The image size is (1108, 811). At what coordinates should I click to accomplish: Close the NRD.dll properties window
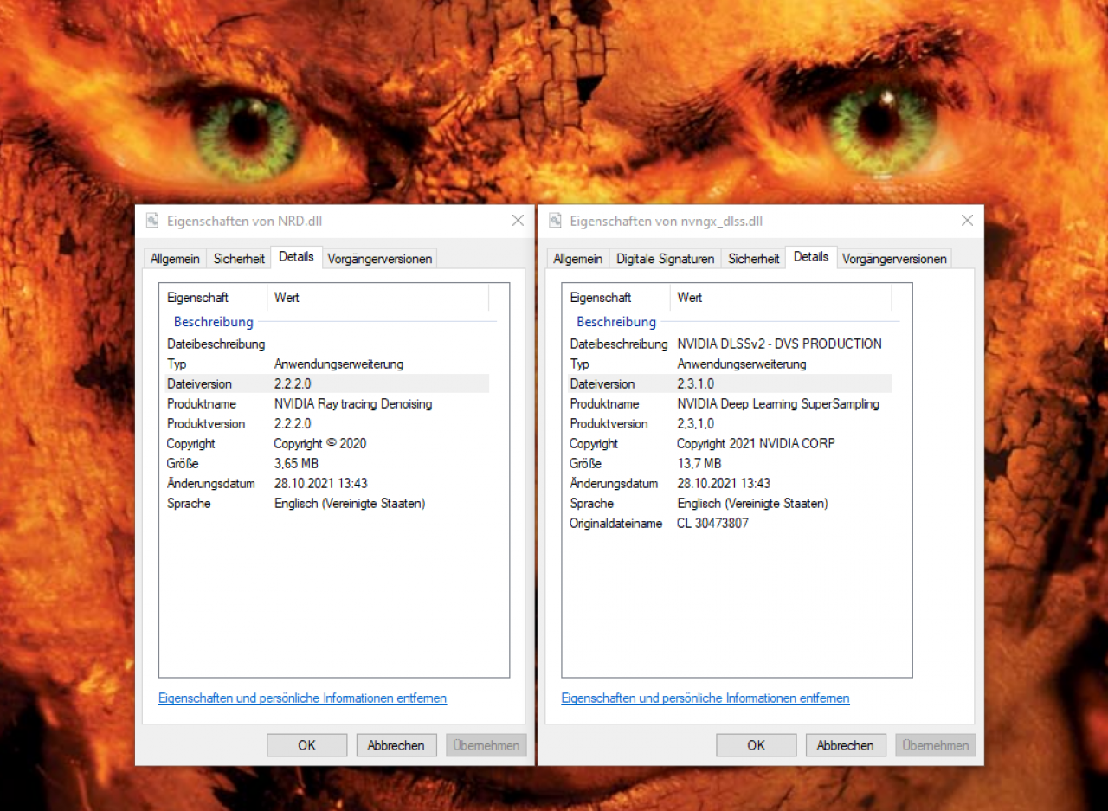pos(518,221)
